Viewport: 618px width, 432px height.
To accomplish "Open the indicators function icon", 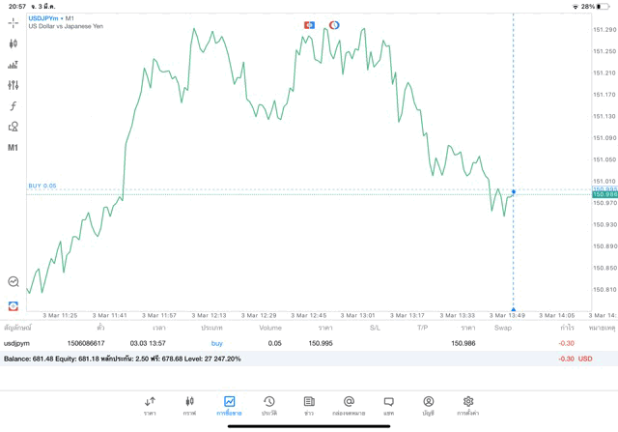I will click(13, 106).
